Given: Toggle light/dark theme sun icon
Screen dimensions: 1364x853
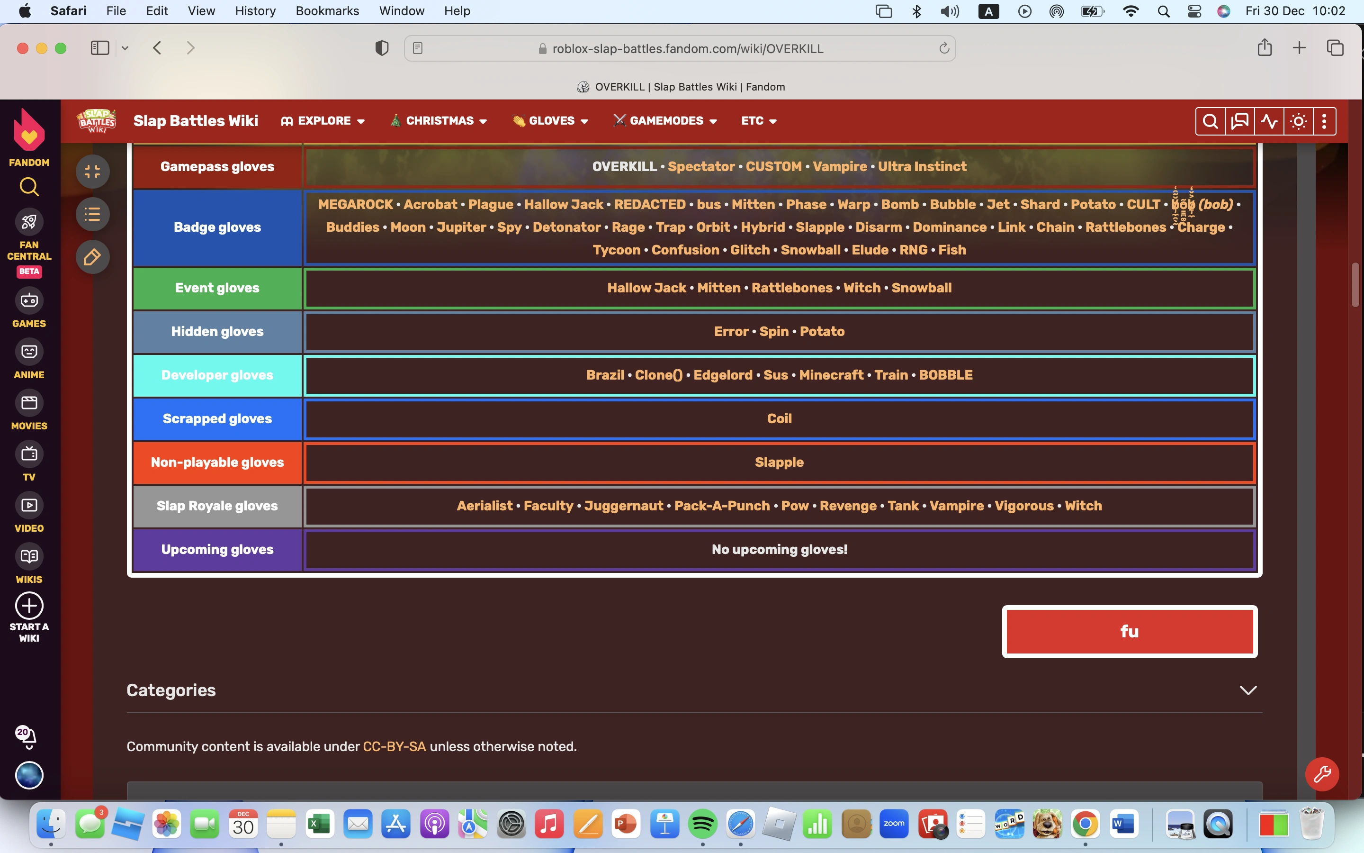Looking at the screenshot, I should [x=1298, y=121].
